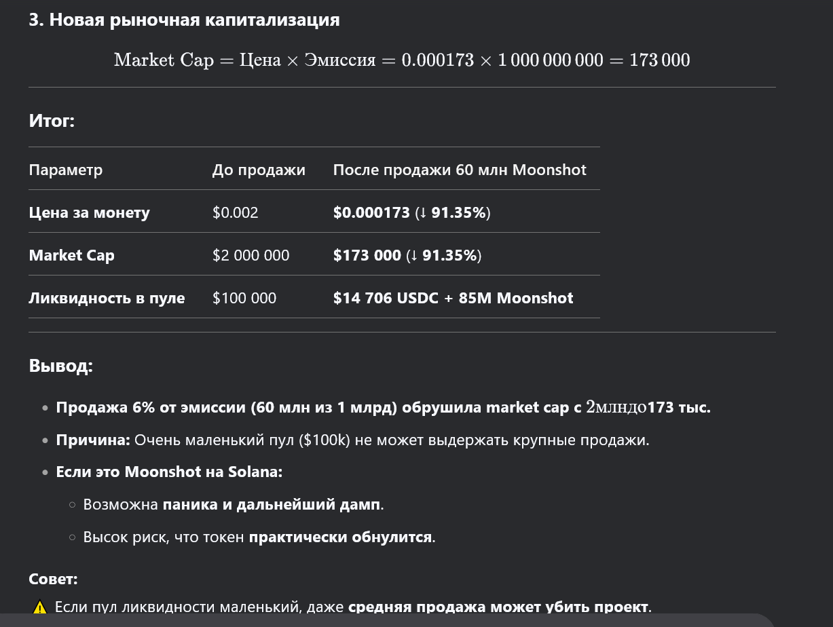Click the heading "3. Новая рыночная капитализация"
This screenshot has width=833, height=627.
pyautogui.click(x=184, y=20)
